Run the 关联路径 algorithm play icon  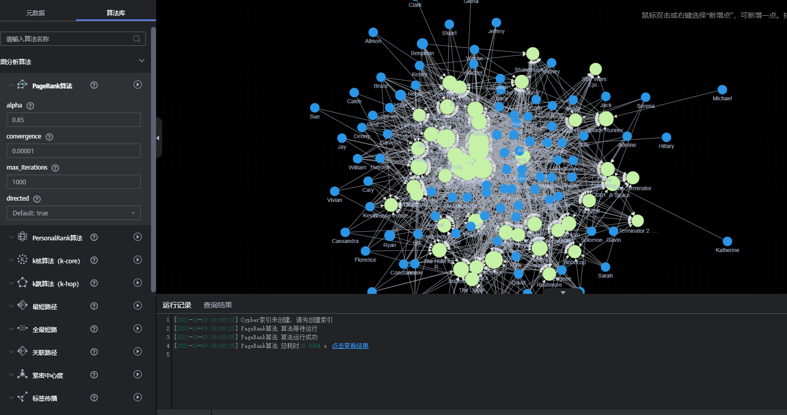(x=137, y=351)
